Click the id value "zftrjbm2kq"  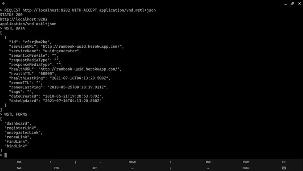coord(36,42)
